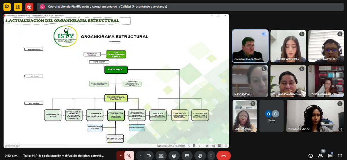347x160 pixels.
Task: Expand video settings arrow beside camera
Action: pyautogui.click(x=140, y=156)
